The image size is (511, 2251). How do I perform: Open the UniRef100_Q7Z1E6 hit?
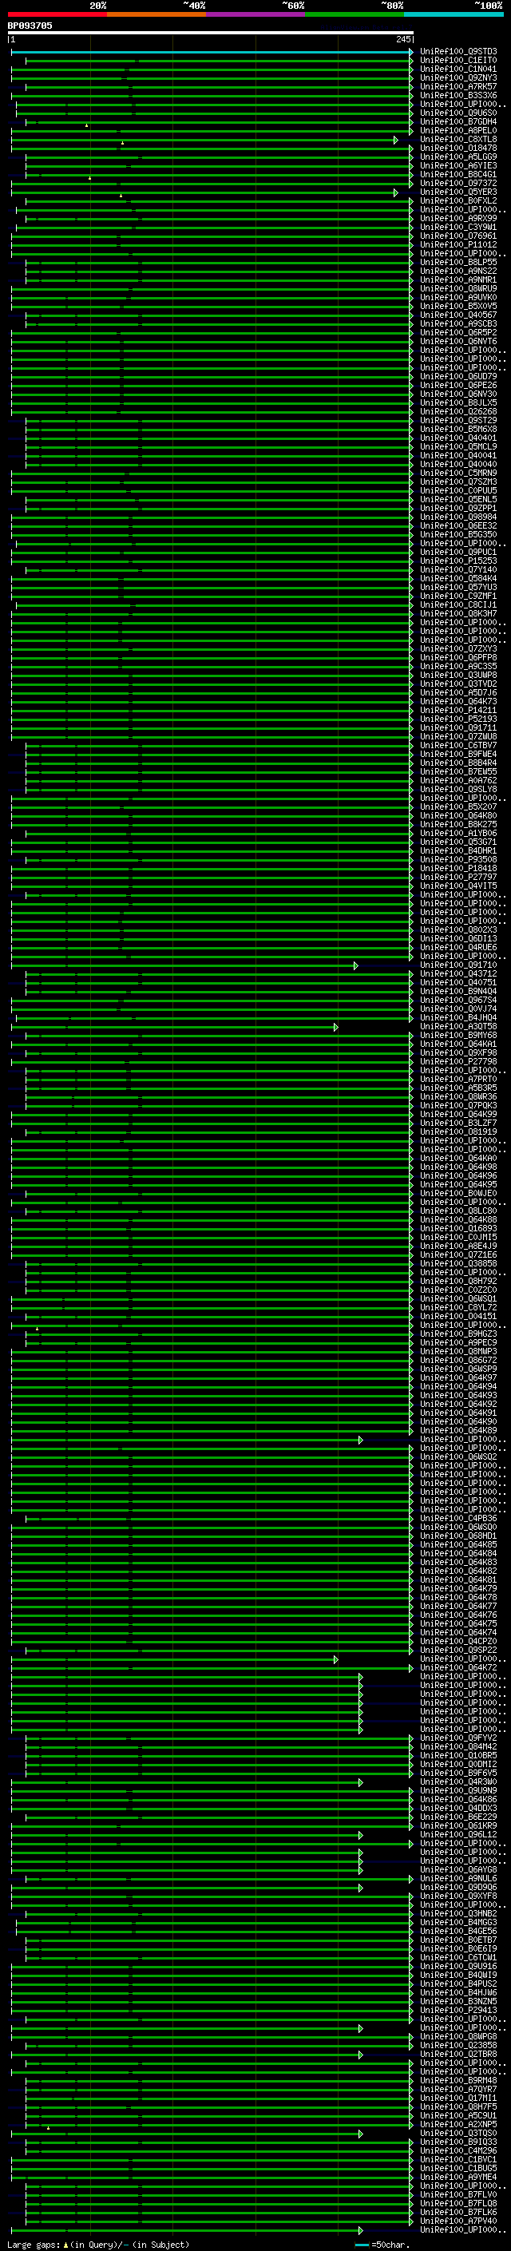click(458, 1254)
